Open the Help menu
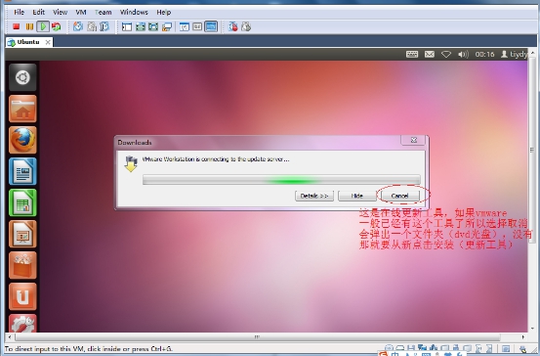This screenshot has width=540, height=356. [164, 12]
